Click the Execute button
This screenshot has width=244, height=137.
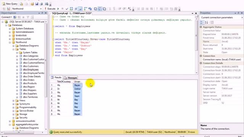(x=50, y=9)
